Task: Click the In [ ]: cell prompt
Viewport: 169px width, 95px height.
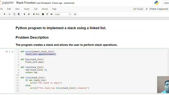Action: click(x=10, y=52)
